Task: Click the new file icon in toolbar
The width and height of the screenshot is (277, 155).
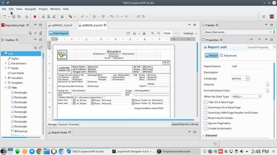Action: tap(5, 16)
